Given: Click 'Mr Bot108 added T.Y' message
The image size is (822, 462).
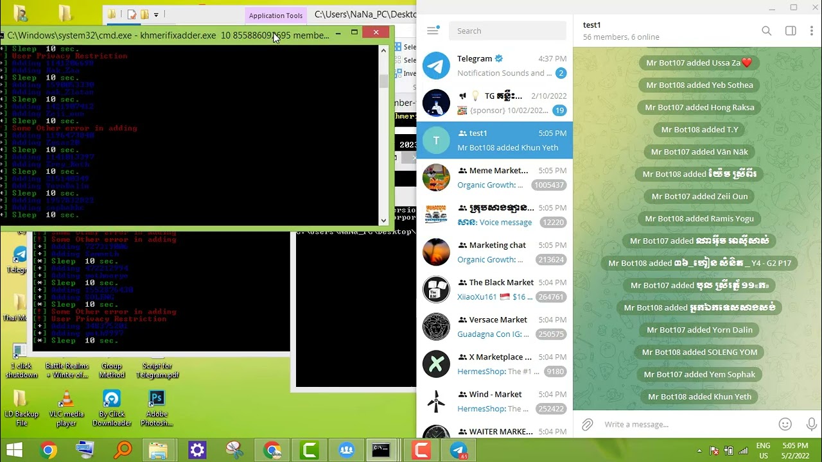Looking at the screenshot, I should coord(699,130).
